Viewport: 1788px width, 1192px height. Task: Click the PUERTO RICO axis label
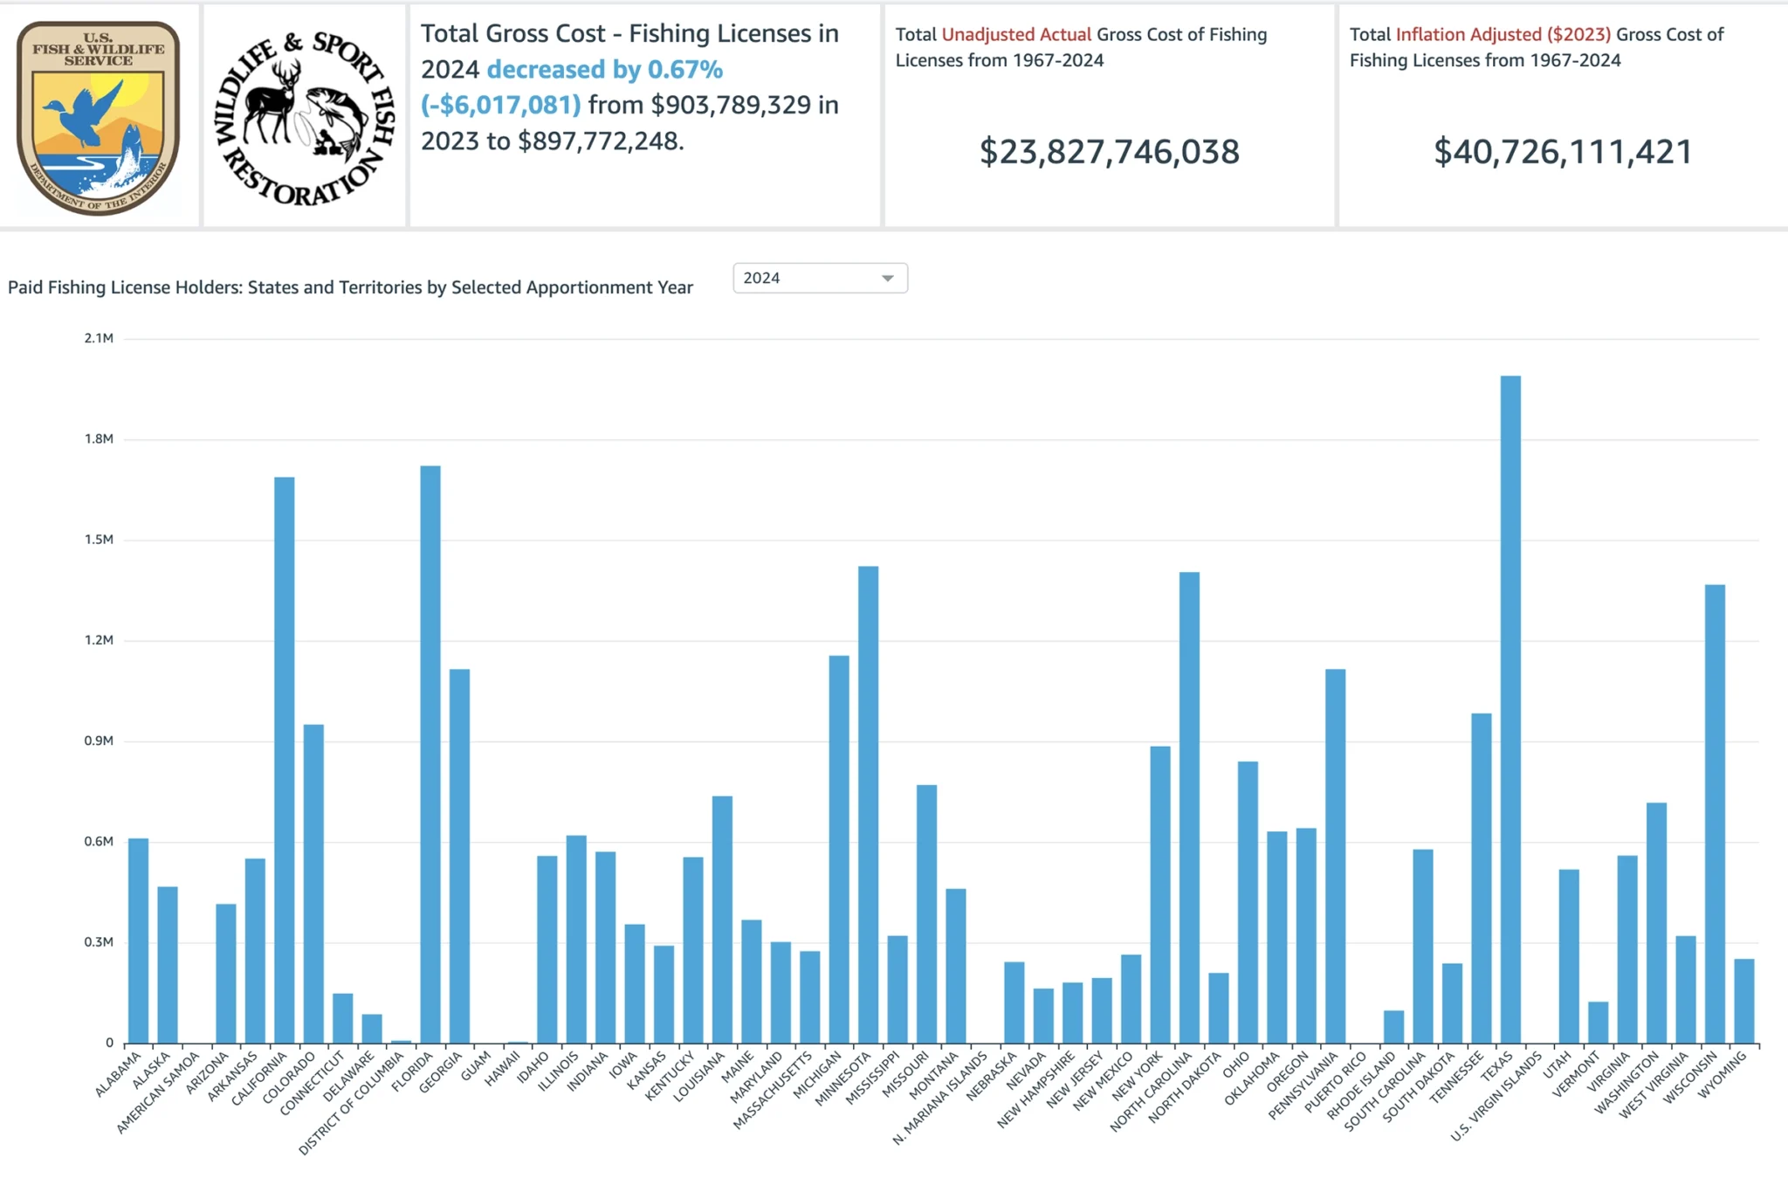(1335, 1082)
